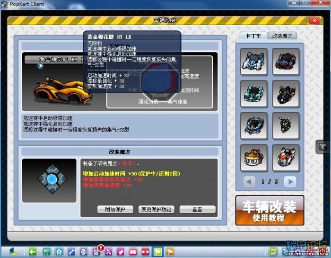Click the 装备了改装魔方 text line

pos(111,163)
